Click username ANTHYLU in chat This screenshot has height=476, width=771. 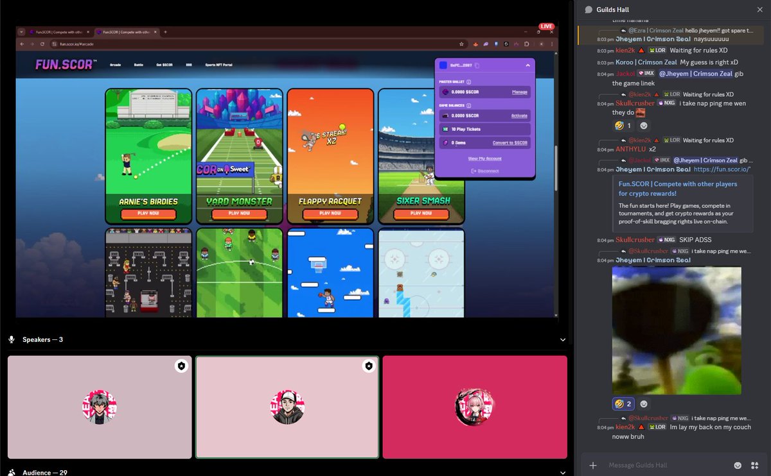click(630, 149)
